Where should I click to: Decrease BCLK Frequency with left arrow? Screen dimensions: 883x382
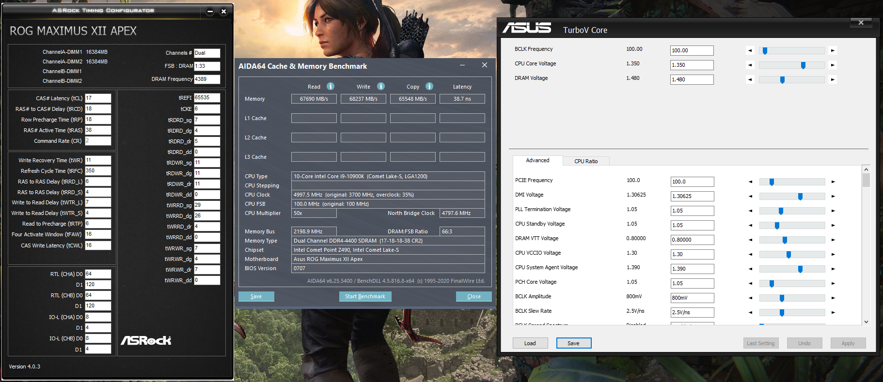tap(750, 50)
